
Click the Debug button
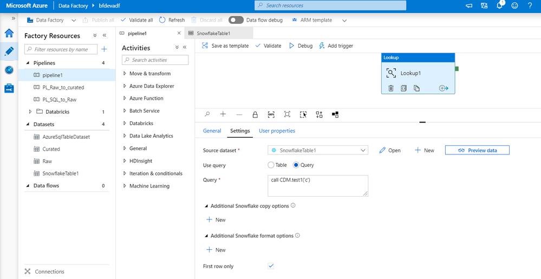click(301, 46)
